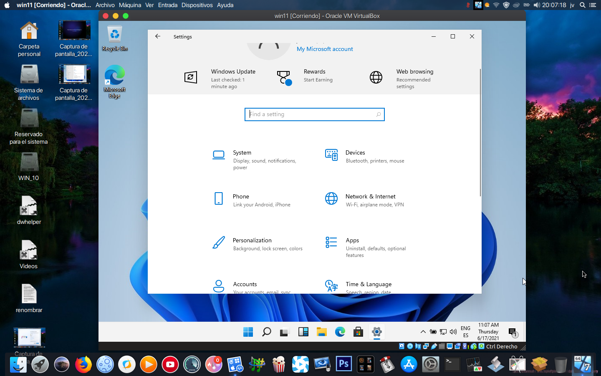Select Carpeta personal desktop icon

pyautogui.click(x=29, y=38)
